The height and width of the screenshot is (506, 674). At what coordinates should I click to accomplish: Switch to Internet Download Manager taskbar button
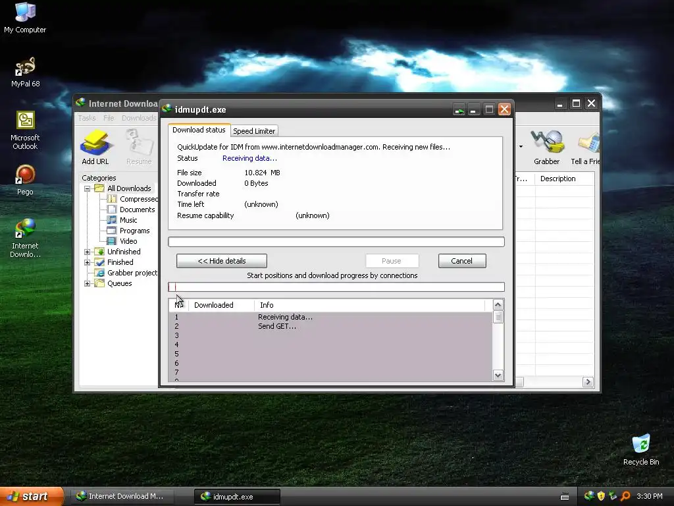pyautogui.click(x=122, y=497)
